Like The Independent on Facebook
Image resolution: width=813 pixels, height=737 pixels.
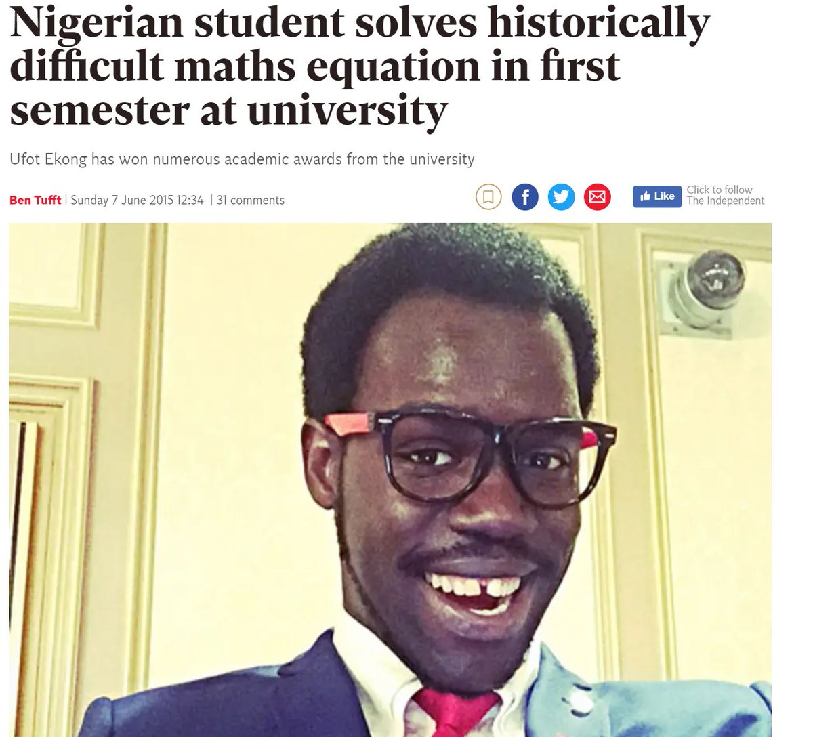(657, 196)
